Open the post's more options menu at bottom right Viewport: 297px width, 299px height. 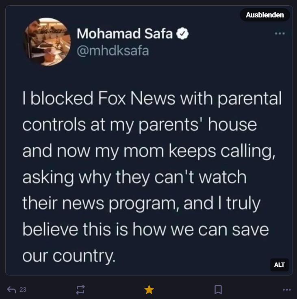287,289
